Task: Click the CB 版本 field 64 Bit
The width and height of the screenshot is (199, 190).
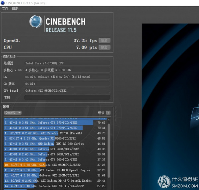Action: [x=67, y=84]
